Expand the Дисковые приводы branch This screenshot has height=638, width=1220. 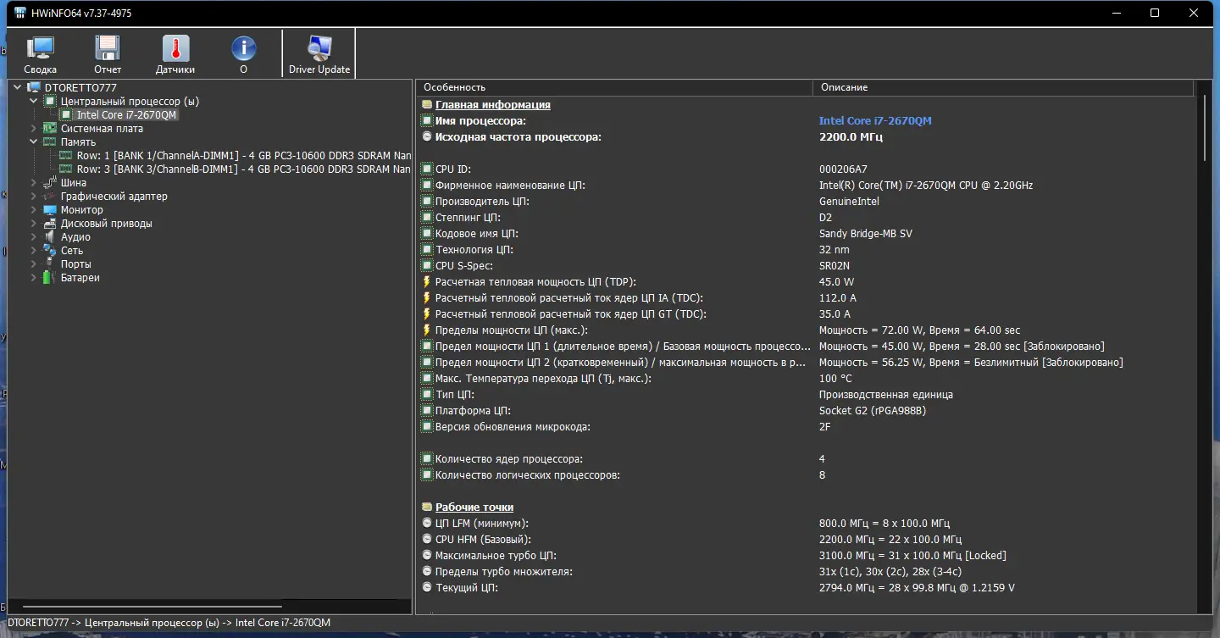point(34,223)
